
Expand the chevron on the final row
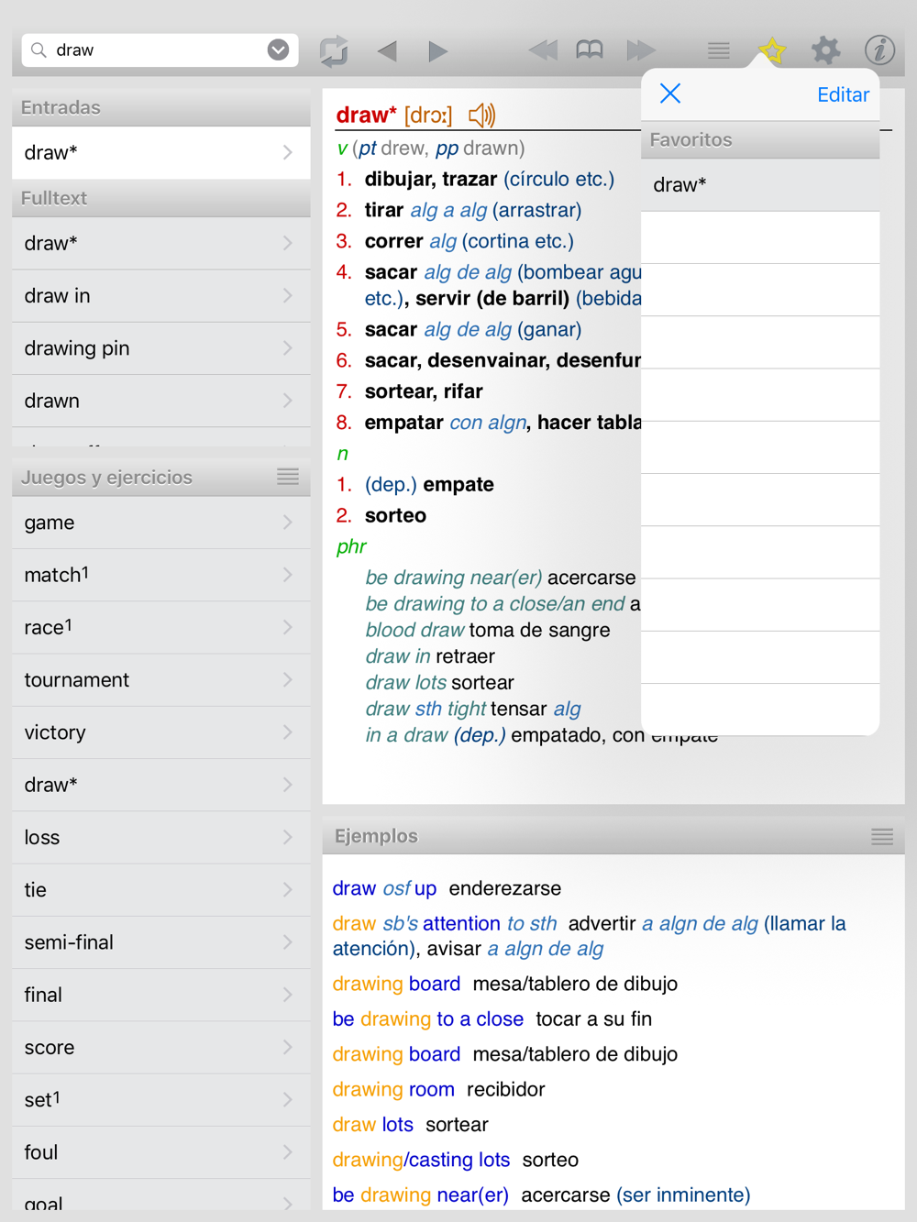(x=288, y=995)
